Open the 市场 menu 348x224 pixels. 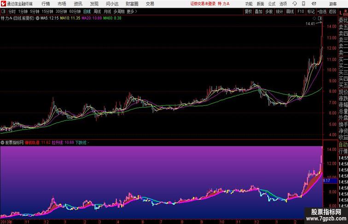click(62, 4)
